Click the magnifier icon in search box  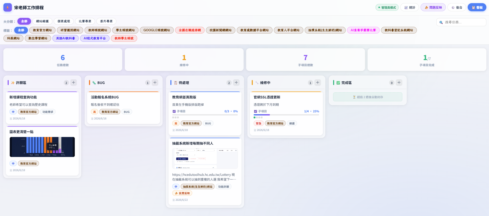pos(441,22)
